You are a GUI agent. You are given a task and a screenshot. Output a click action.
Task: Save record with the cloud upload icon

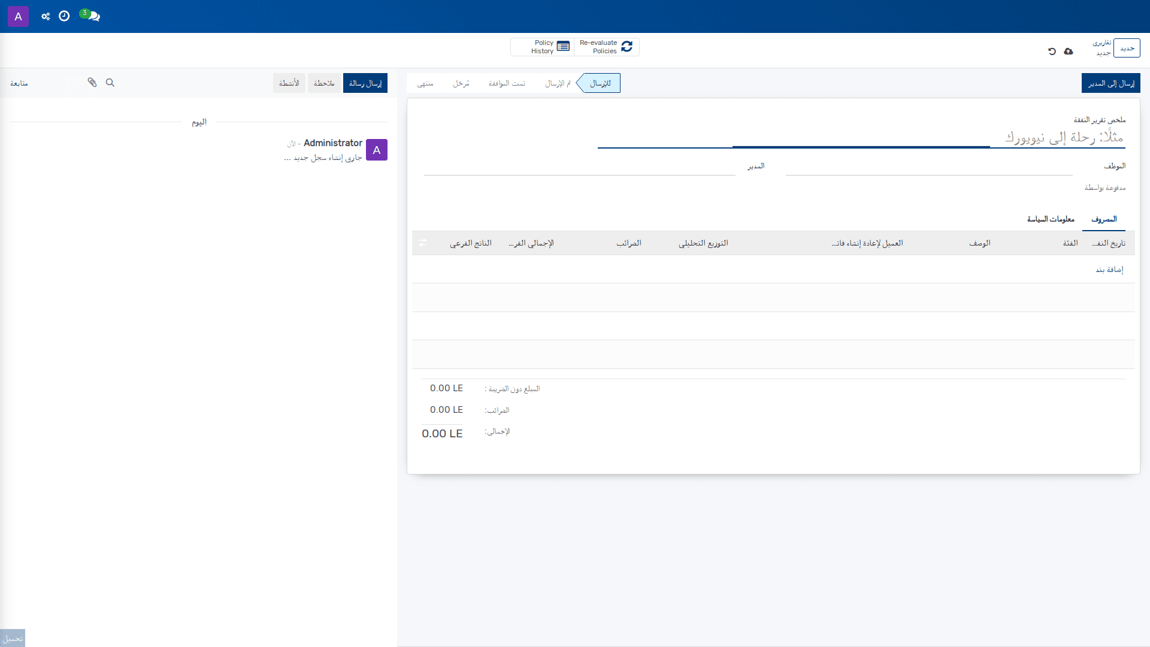tap(1069, 52)
